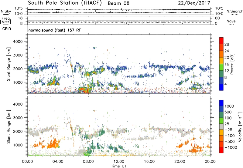Click the 'South Pole Station (fitACF)' title
The height and width of the screenshot is (168, 243).
(x=65, y=3)
